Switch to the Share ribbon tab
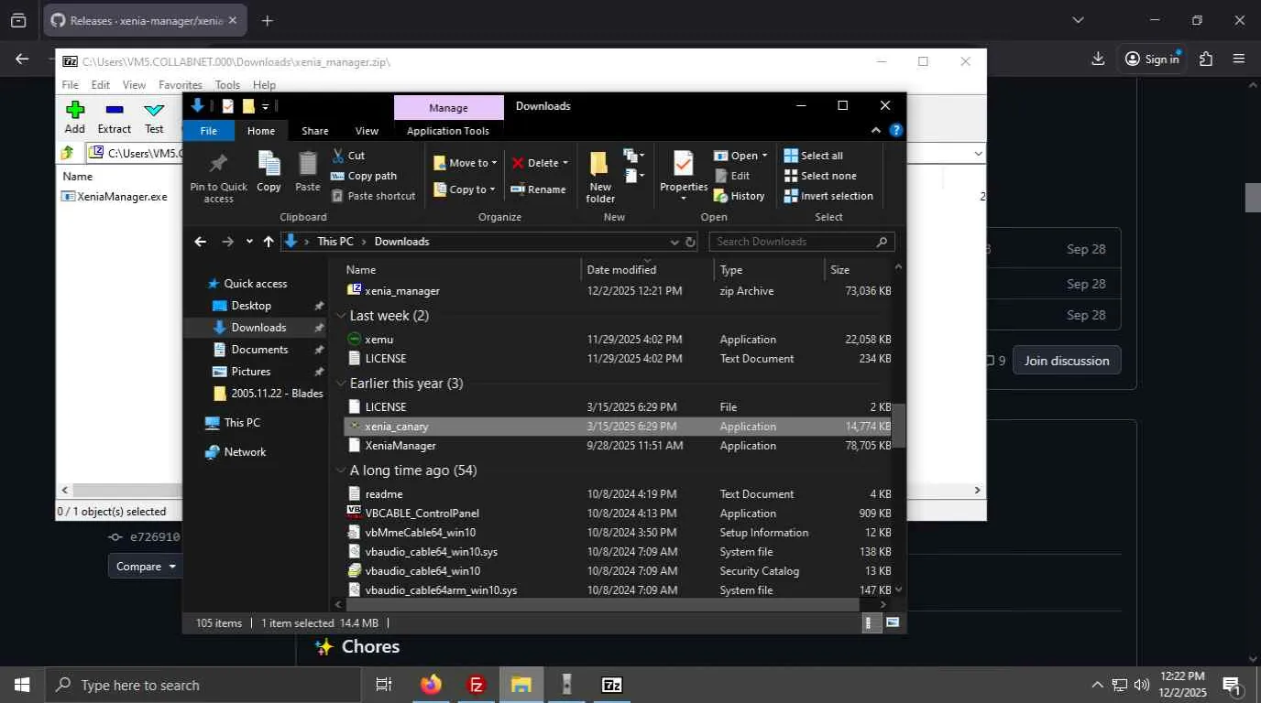This screenshot has width=1261, height=703. point(315,131)
